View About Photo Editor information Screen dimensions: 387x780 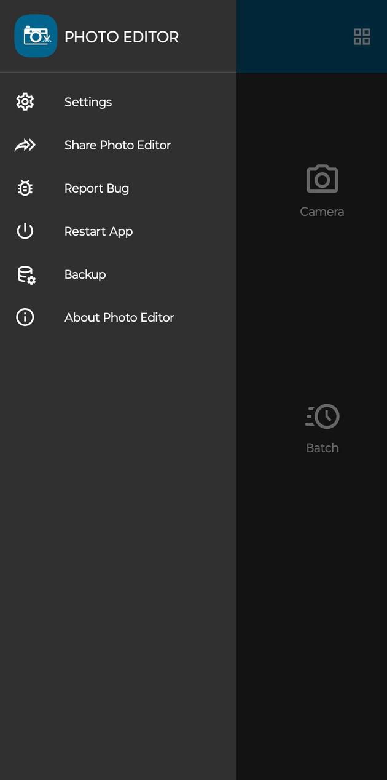click(x=119, y=317)
